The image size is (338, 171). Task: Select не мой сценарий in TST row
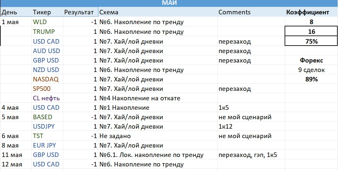click(x=251, y=136)
